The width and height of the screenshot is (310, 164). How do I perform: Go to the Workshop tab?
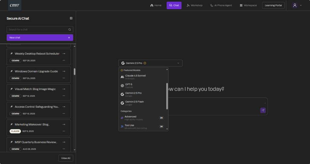pyautogui.click(x=194, y=5)
